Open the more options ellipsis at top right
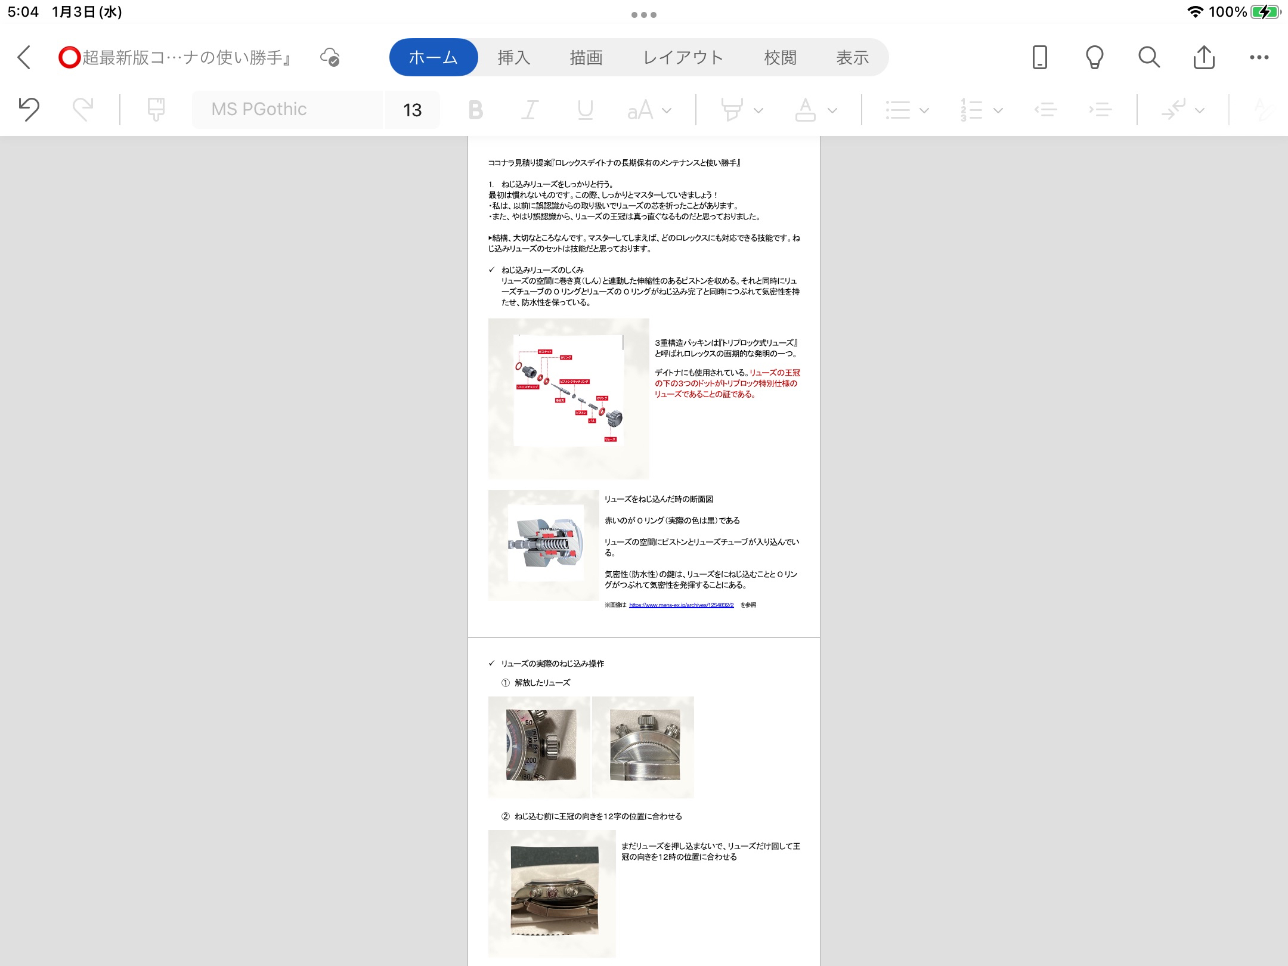The image size is (1288, 966). pos(1259,57)
